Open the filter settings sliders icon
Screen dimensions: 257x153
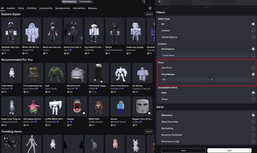[150, 8]
